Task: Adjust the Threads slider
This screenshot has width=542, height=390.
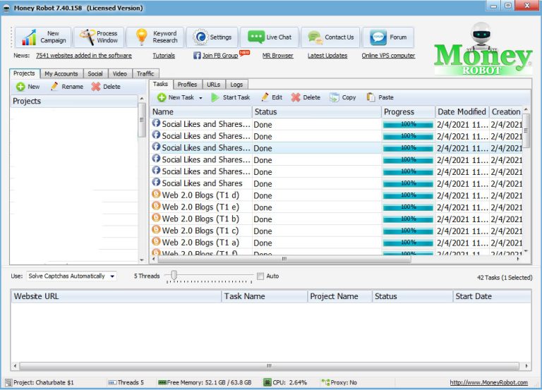Action: pos(174,276)
